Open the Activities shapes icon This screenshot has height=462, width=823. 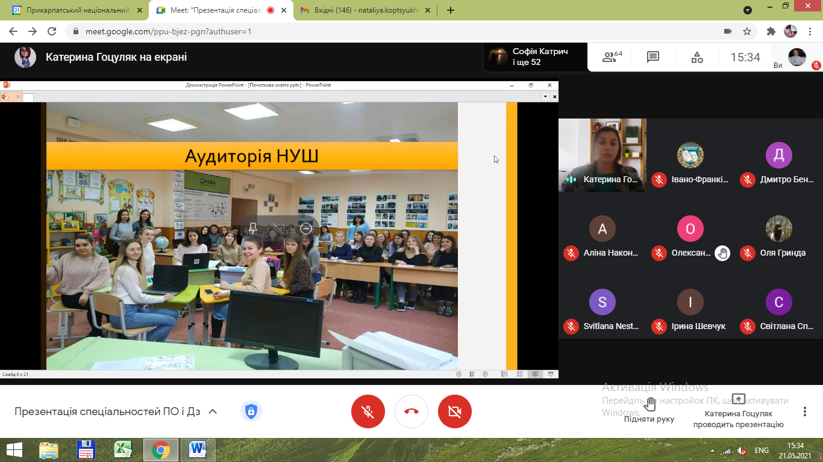(696, 57)
